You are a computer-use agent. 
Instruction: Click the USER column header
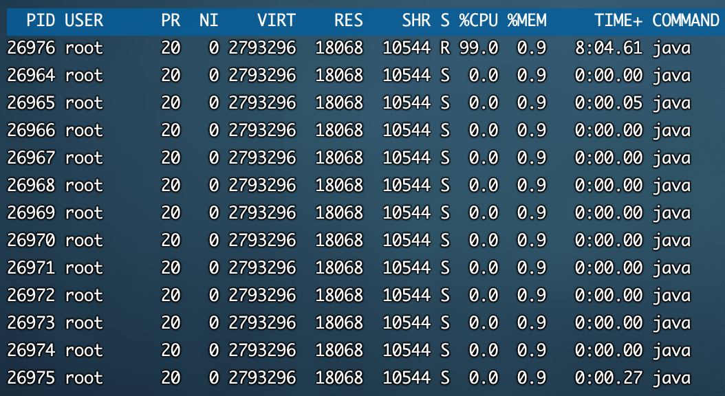click(84, 21)
